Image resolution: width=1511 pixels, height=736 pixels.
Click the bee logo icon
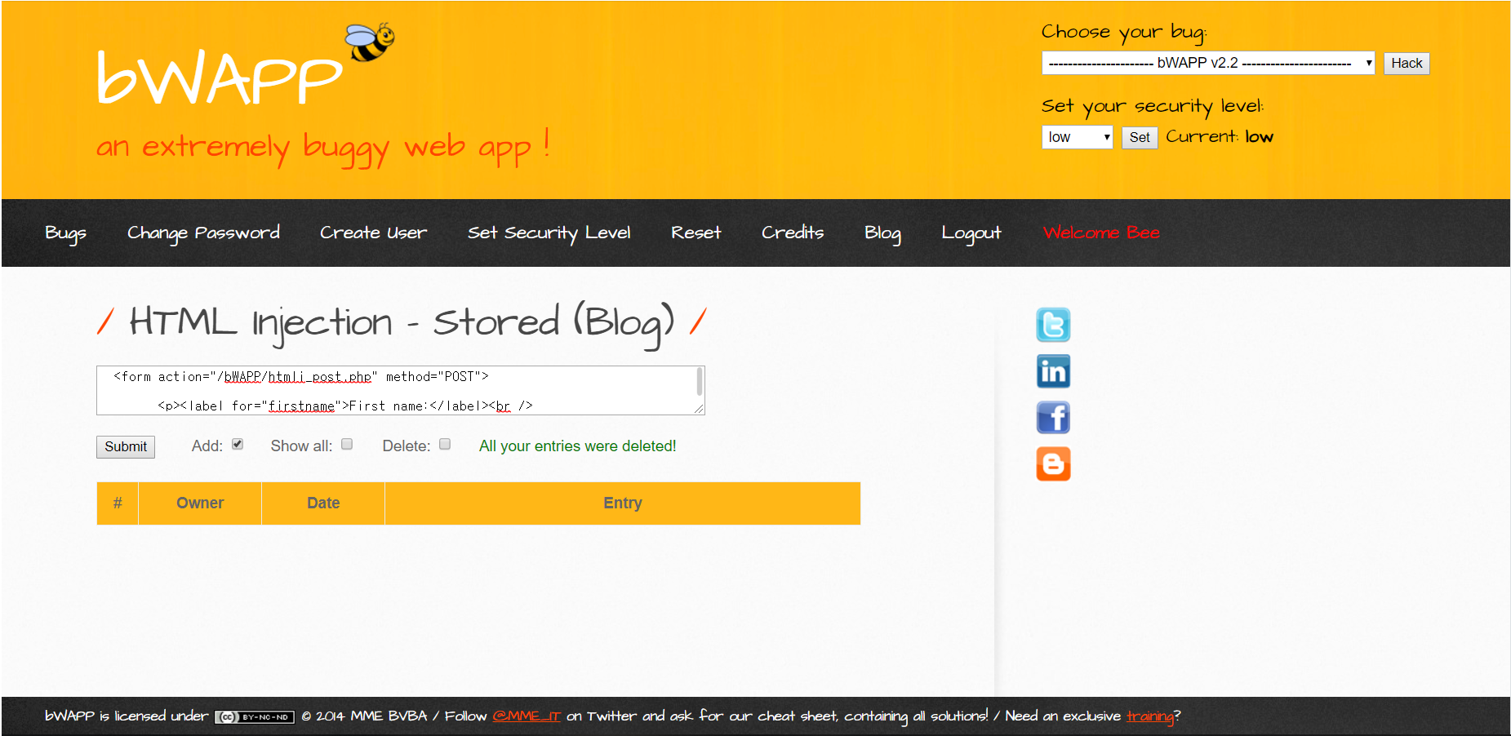pyautogui.click(x=371, y=42)
